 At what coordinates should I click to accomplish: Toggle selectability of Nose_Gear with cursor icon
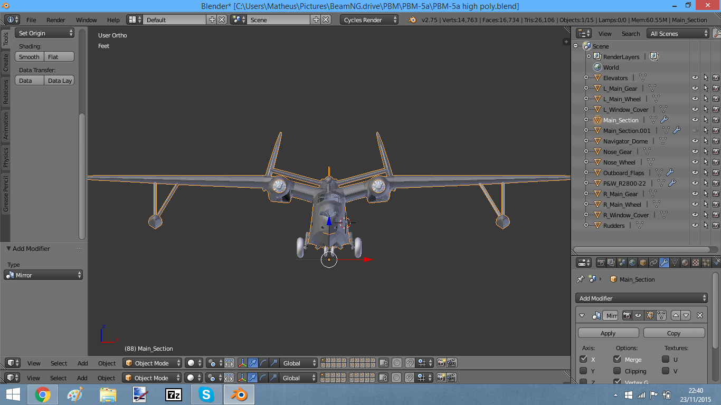tap(706, 151)
